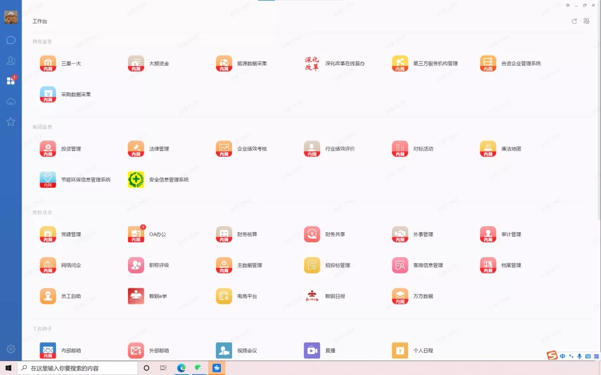Open 内部邮箱 internal mailbox
Image resolution: width=601 pixels, height=375 pixels.
pos(48,351)
